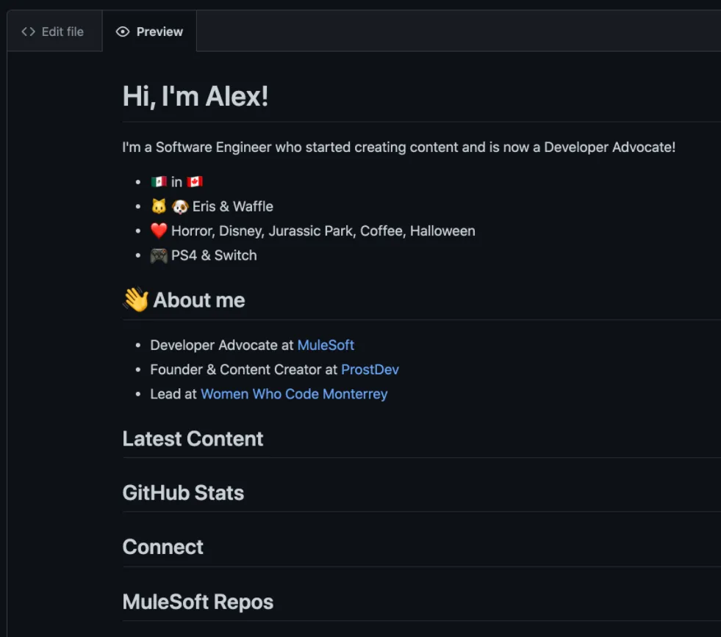Open the MuleSoft link

click(x=326, y=345)
